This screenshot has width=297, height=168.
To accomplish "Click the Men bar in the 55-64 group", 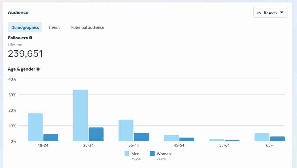I will point(216,140).
